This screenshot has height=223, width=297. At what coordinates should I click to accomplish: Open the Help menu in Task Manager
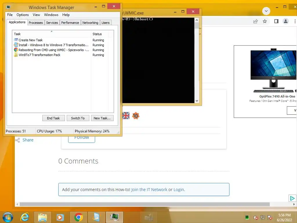click(x=66, y=15)
